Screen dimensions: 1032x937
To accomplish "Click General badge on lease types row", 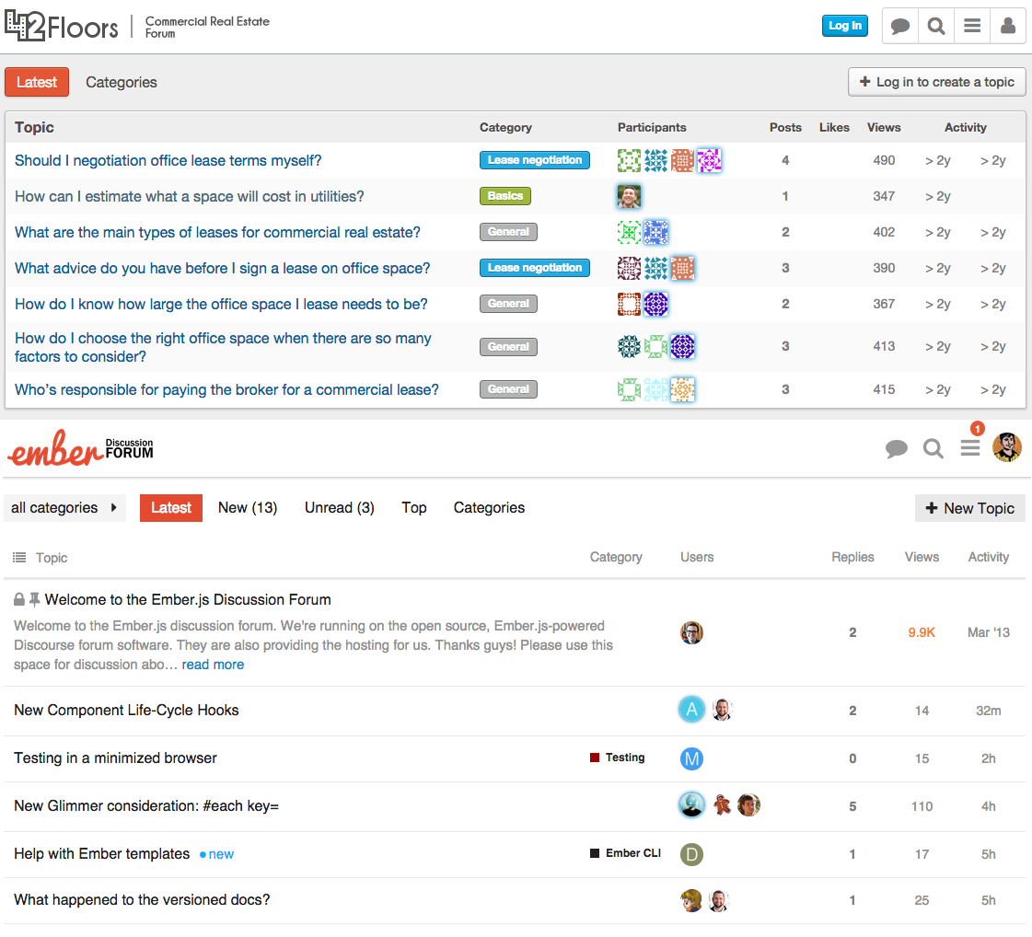I will point(508,232).
